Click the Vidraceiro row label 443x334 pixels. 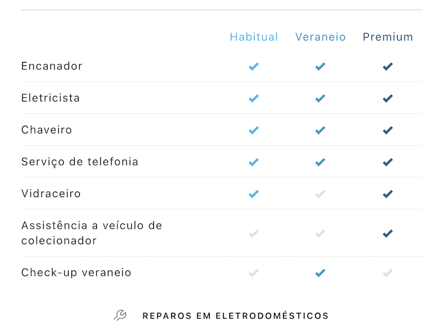(x=51, y=194)
